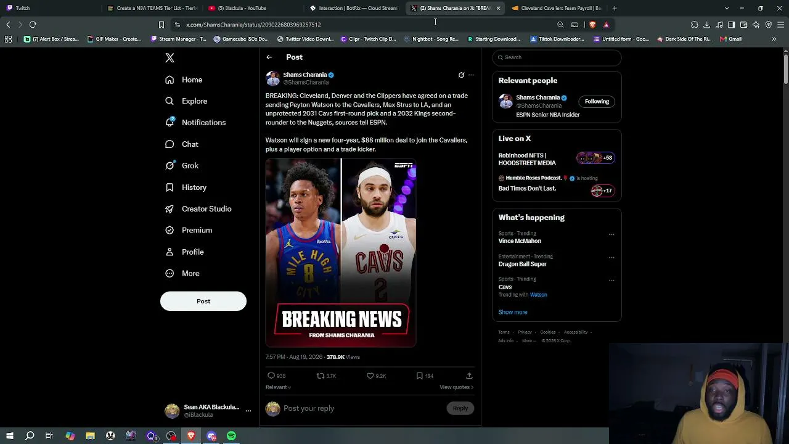Click the Following button for Shams Charania

tap(597, 101)
